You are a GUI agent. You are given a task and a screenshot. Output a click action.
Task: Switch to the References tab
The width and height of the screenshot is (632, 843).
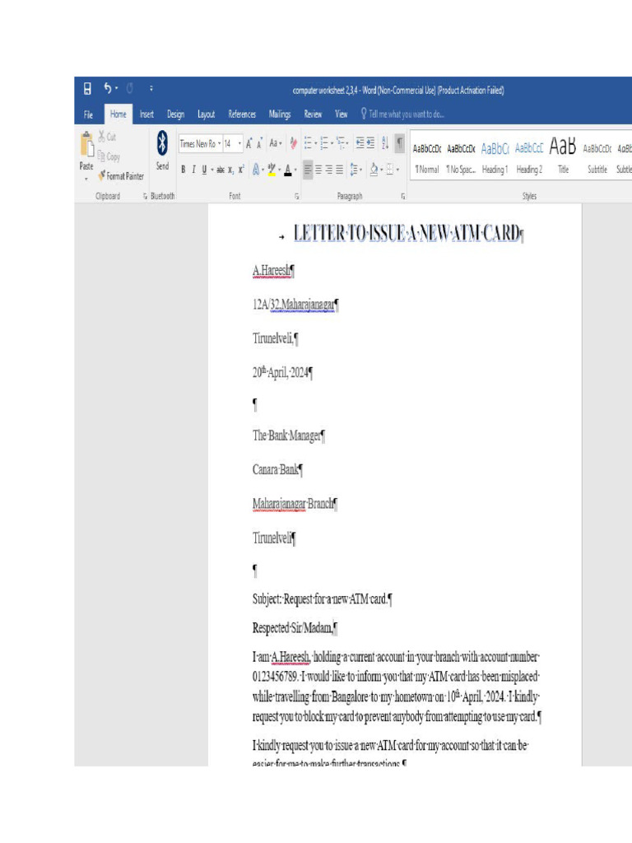(x=242, y=114)
